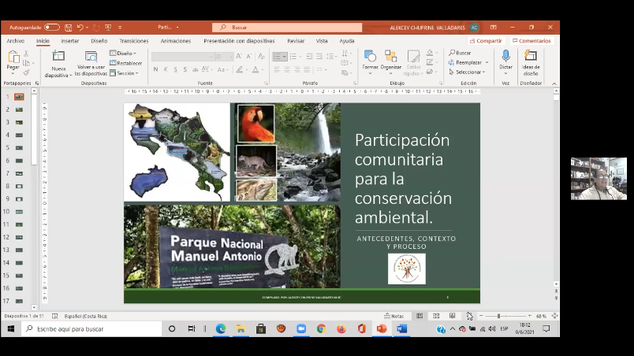
Task: Open the Transiciones ribbon tab
Action: pyautogui.click(x=134, y=41)
